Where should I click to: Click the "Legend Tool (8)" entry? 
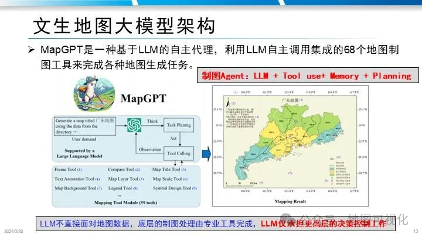pyautogui.click(x=123, y=188)
